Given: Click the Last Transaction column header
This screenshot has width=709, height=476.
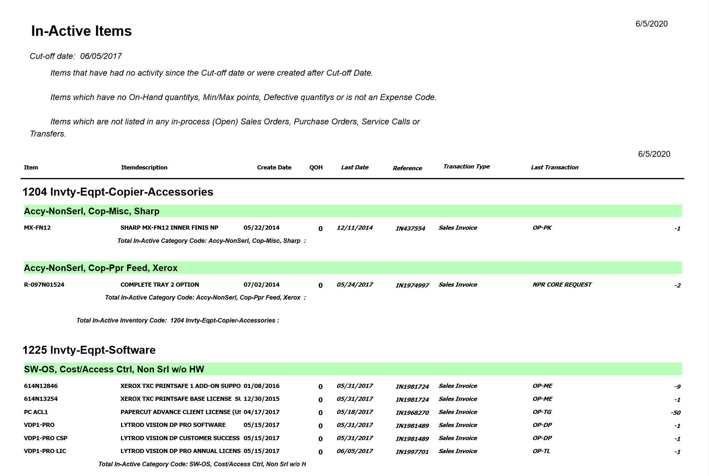Looking at the screenshot, I should pos(554,167).
